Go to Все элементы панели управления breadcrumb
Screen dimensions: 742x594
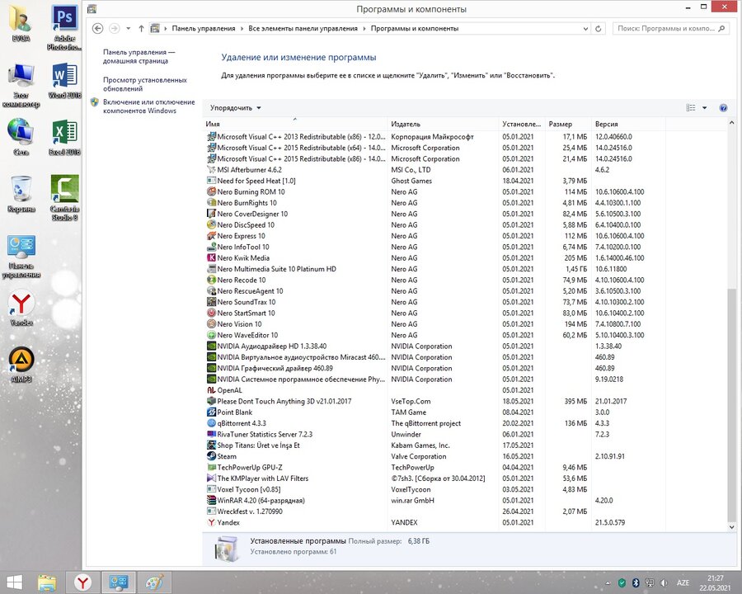pyautogui.click(x=303, y=28)
